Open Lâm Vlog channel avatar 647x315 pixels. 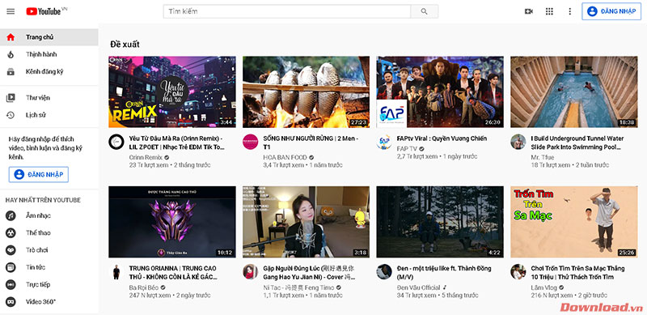(518, 271)
